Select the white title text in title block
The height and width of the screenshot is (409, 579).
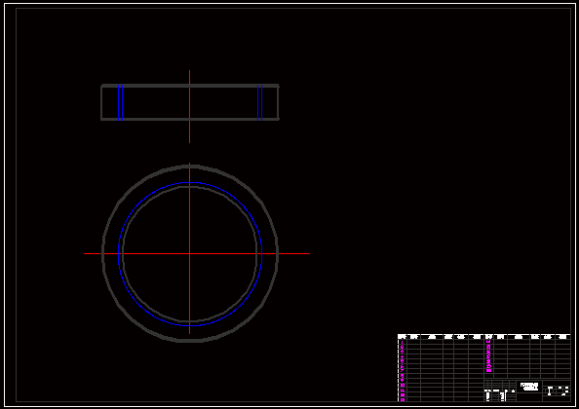click(529, 387)
